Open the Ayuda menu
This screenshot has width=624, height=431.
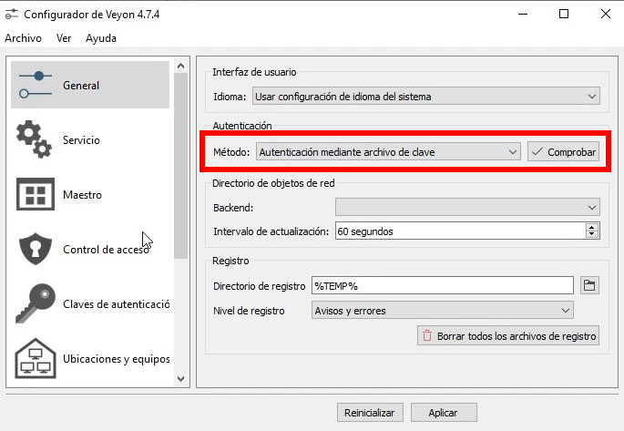pyautogui.click(x=100, y=38)
